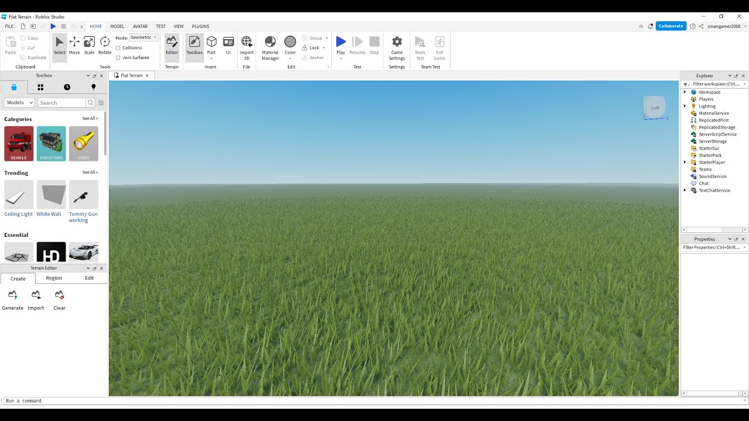This screenshot has width=749, height=421.
Task: Select ServerScriptService in Explorer
Action: tap(717, 134)
